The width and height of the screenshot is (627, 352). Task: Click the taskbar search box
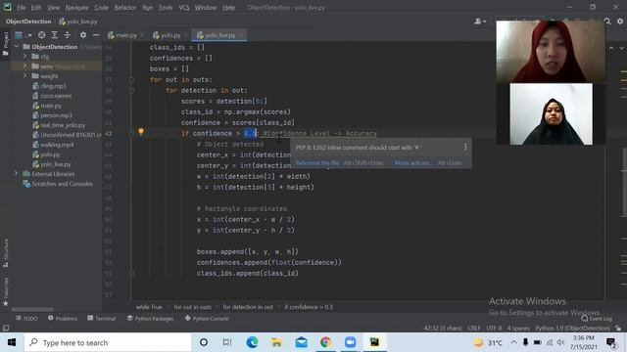point(108,342)
